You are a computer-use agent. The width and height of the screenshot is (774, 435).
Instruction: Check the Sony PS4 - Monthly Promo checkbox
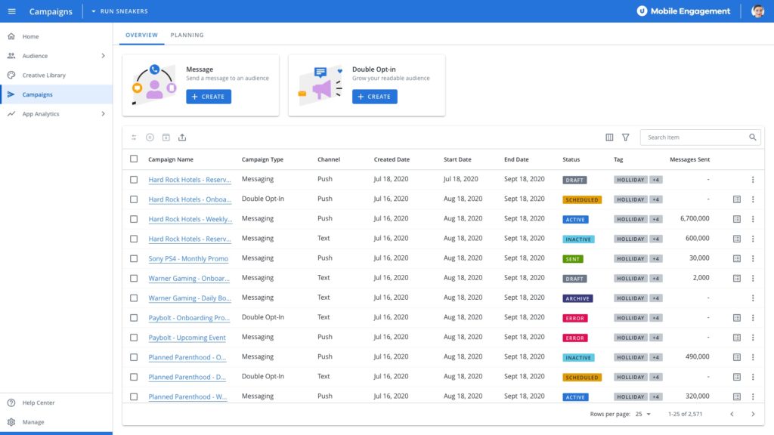(x=134, y=258)
